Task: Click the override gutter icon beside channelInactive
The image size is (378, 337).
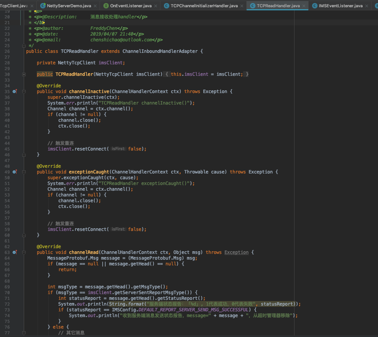Action: [x=15, y=92]
